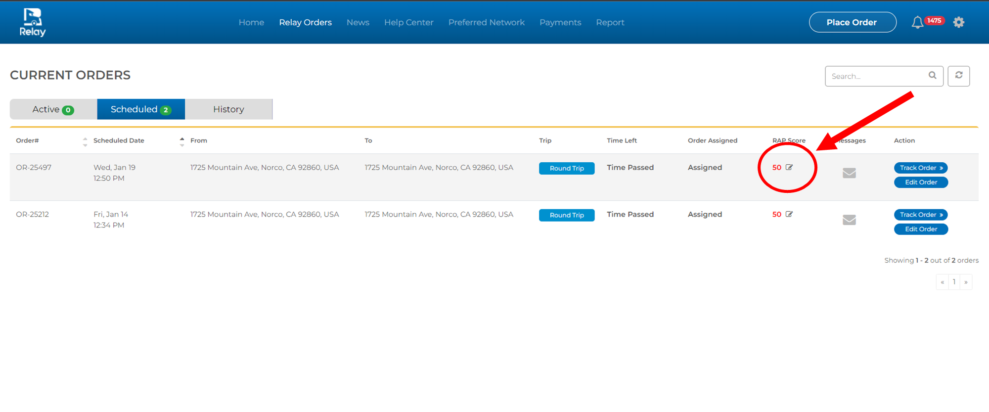
Task: Click Edit Order for OR-25212
Action: 920,229
